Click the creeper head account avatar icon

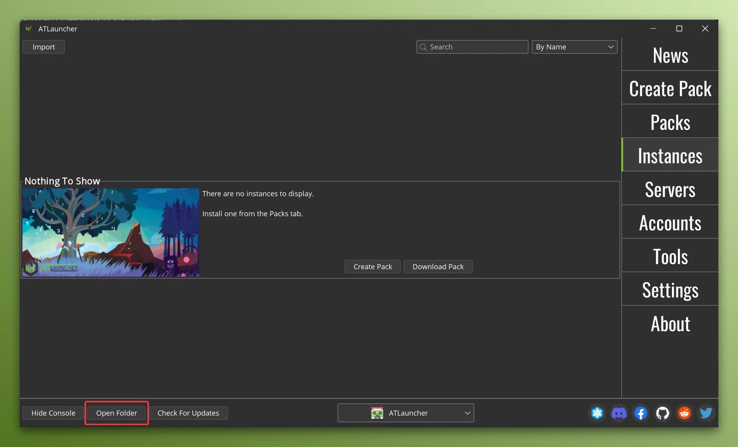tap(377, 413)
